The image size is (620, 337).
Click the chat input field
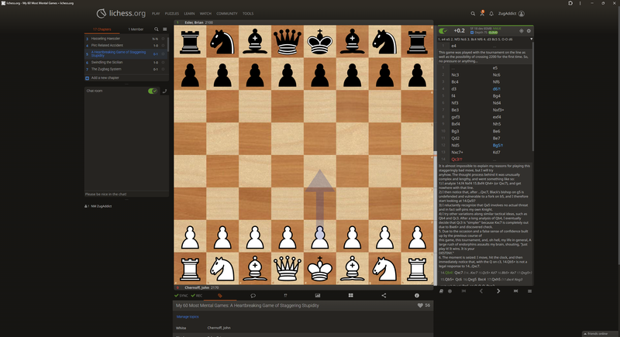pyautogui.click(x=126, y=194)
